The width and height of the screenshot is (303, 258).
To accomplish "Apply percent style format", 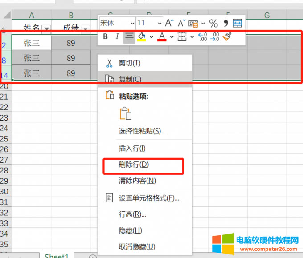I will [x=213, y=23].
